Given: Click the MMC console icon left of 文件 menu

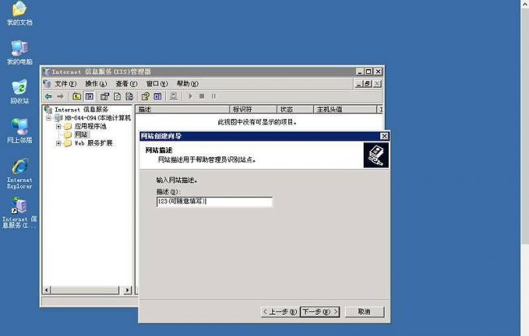Looking at the screenshot, I should tap(47, 84).
